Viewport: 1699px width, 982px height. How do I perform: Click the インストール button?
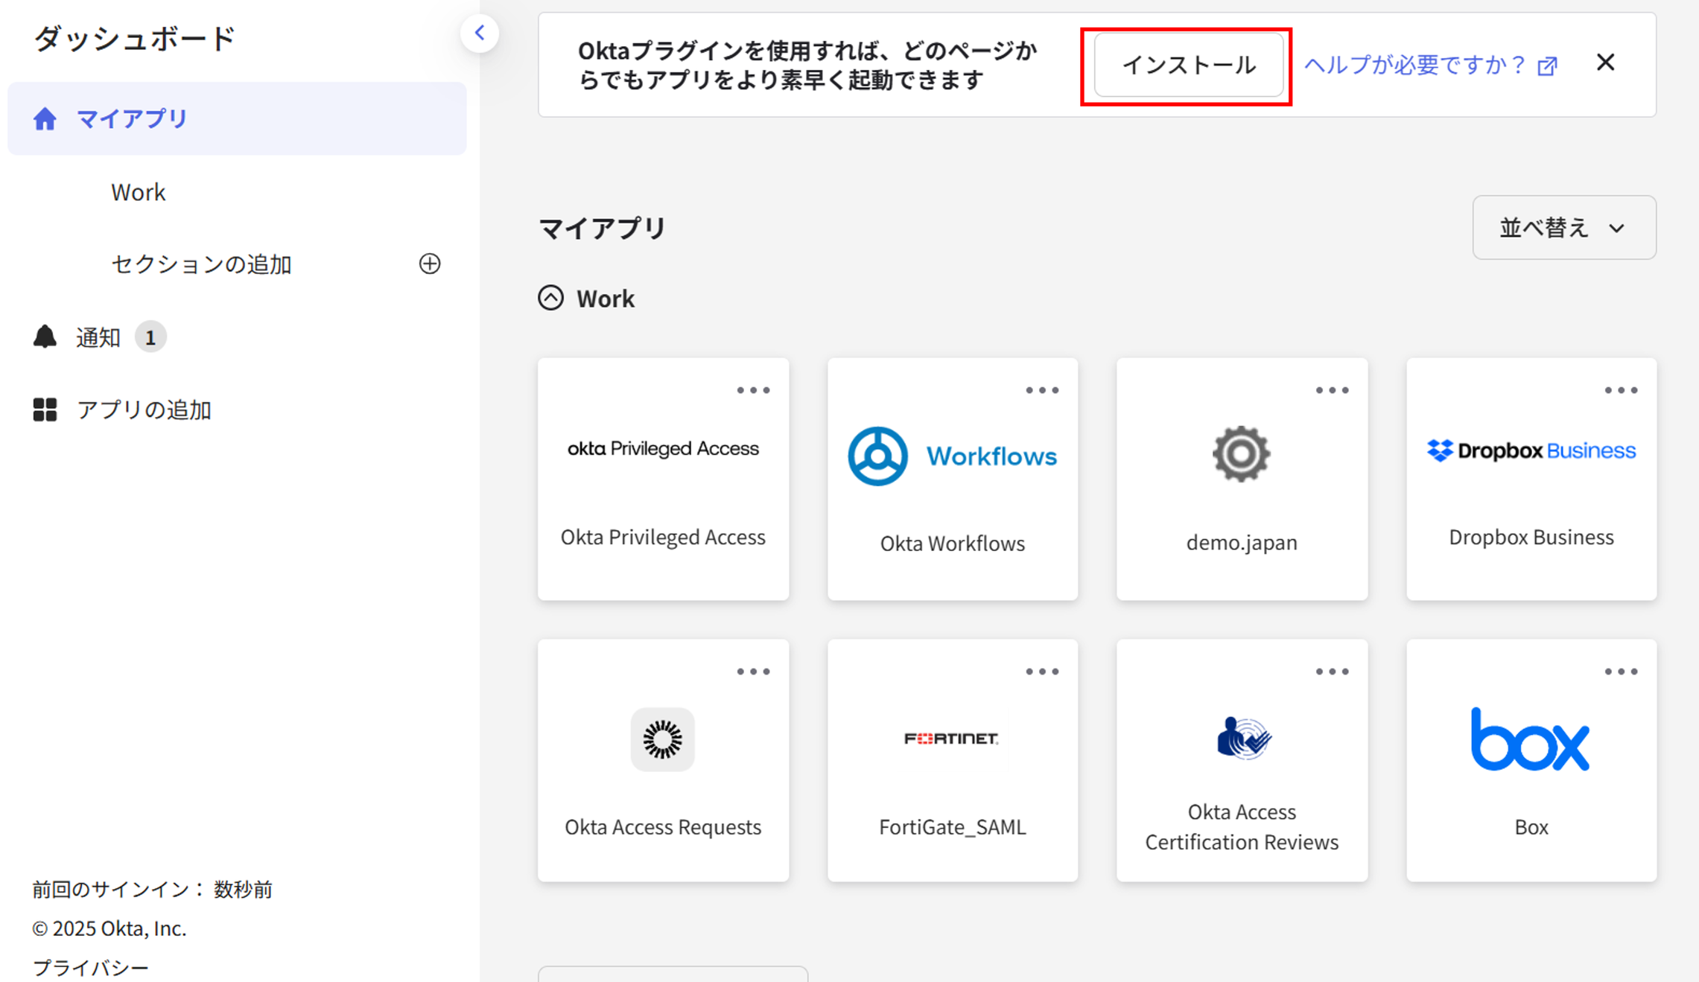pos(1187,66)
